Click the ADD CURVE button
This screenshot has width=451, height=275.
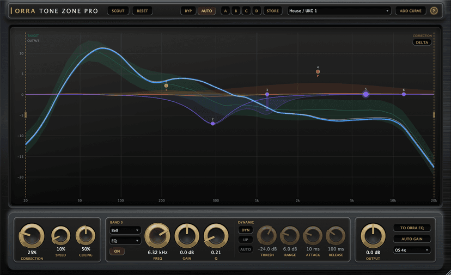point(411,11)
